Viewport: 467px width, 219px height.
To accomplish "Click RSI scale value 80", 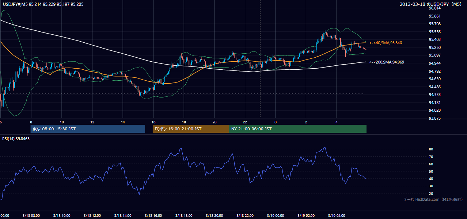I will point(431,149).
